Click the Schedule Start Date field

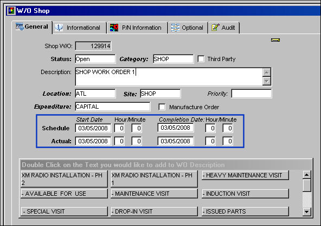93,128
